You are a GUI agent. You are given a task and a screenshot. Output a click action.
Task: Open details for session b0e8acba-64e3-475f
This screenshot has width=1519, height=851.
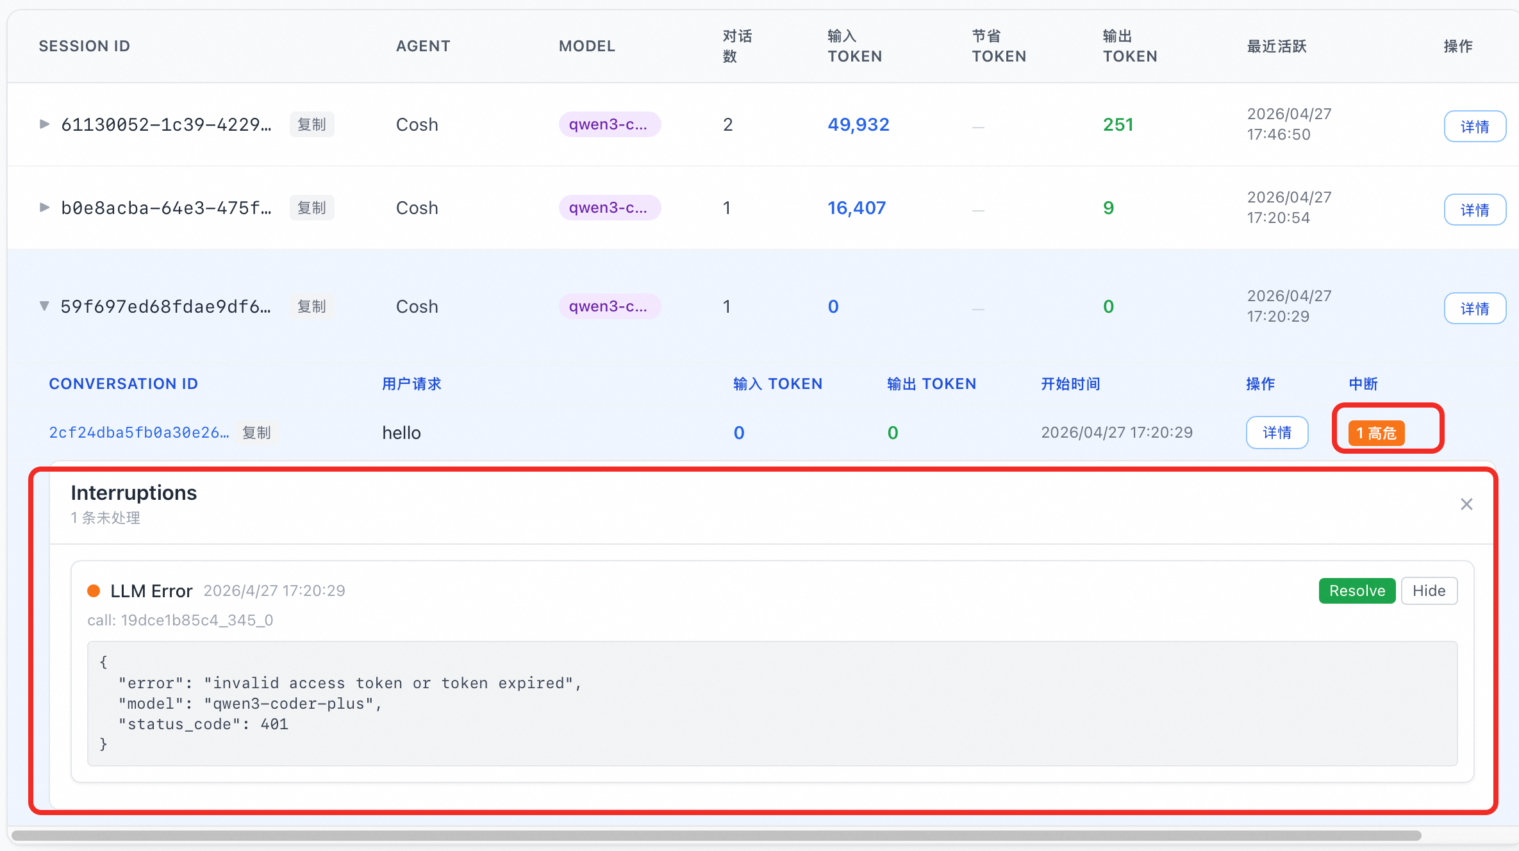pyautogui.click(x=1475, y=210)
